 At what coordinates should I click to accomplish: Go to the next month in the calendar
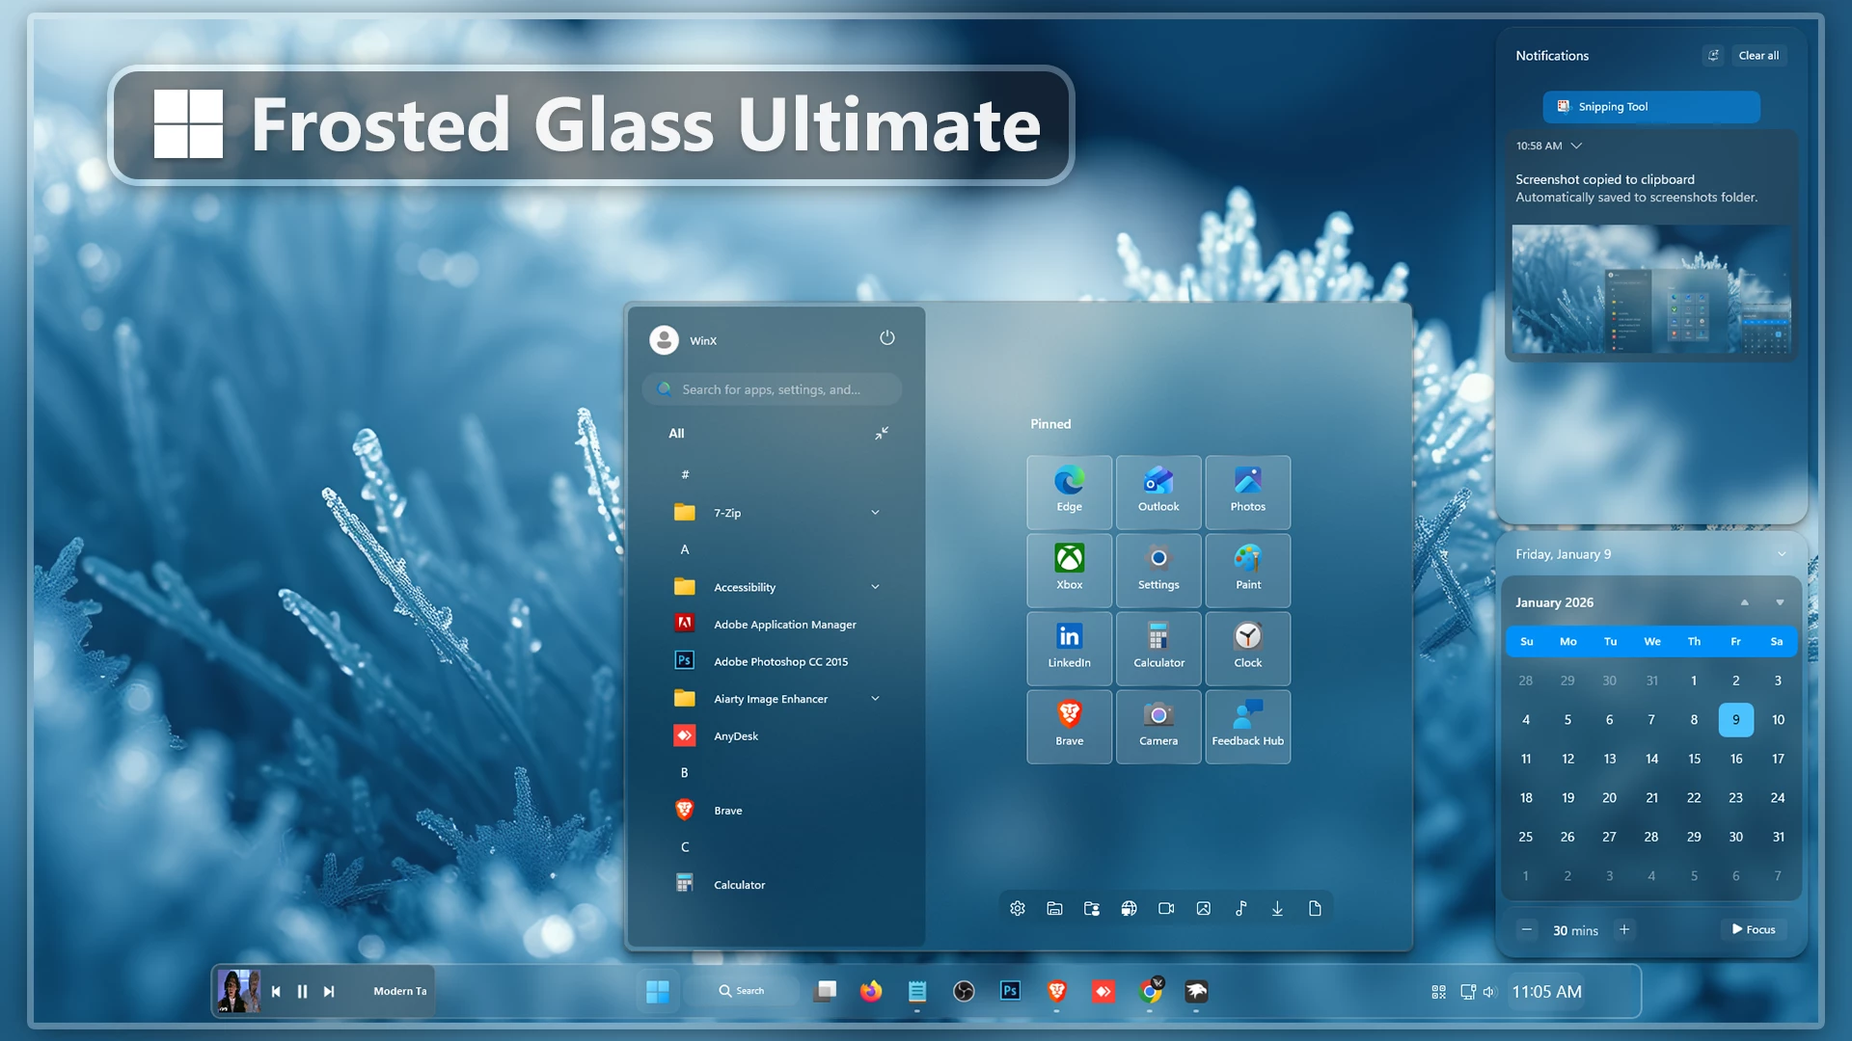[x=1780, y=602]
